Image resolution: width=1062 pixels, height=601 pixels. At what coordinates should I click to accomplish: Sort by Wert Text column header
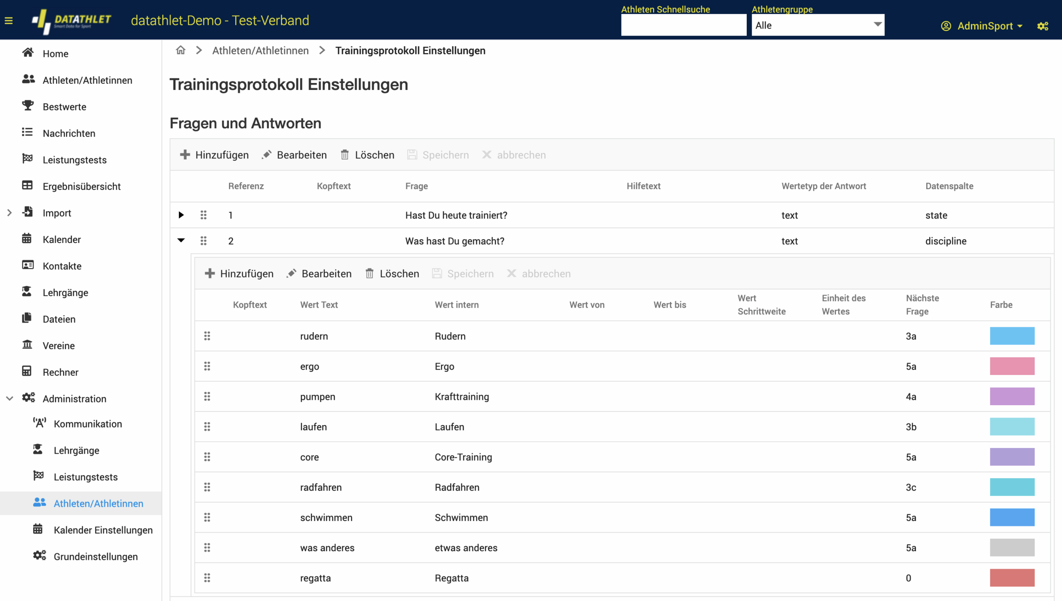[x=319, y=305]
